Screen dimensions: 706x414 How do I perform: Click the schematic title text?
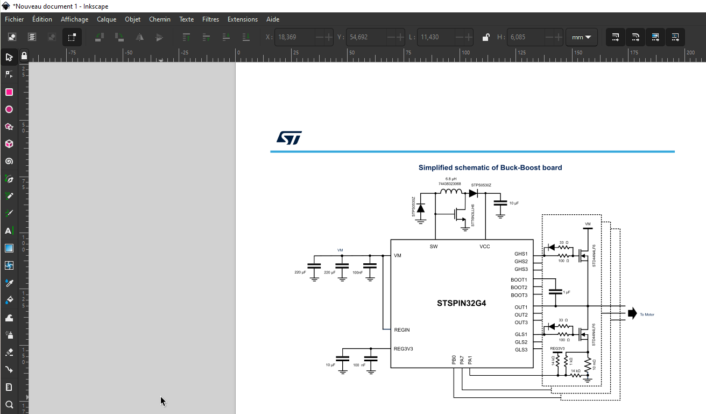tap(490, 167)
